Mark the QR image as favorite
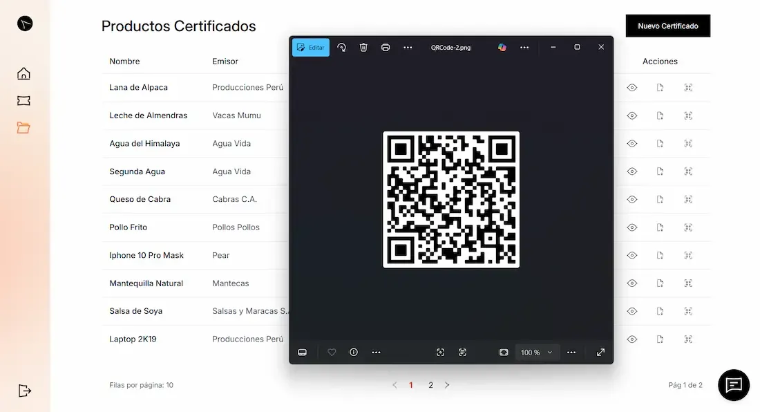This screenshot has width=760, height=412. [332, 353]
